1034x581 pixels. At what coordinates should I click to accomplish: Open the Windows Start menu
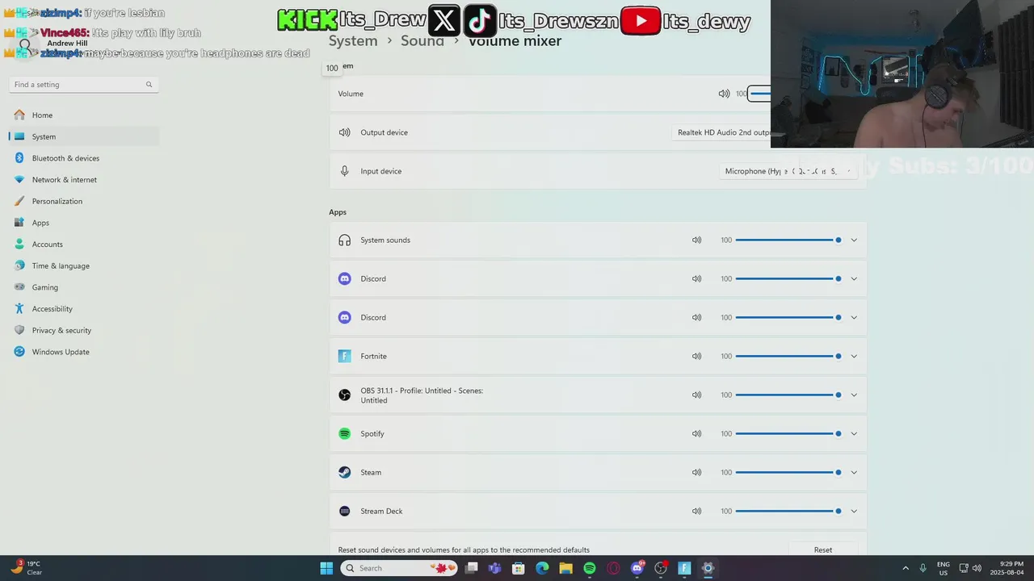[326, 568]
